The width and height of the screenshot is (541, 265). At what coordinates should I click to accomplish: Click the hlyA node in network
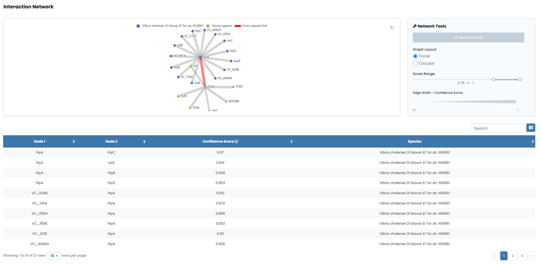tap(200, 57)
